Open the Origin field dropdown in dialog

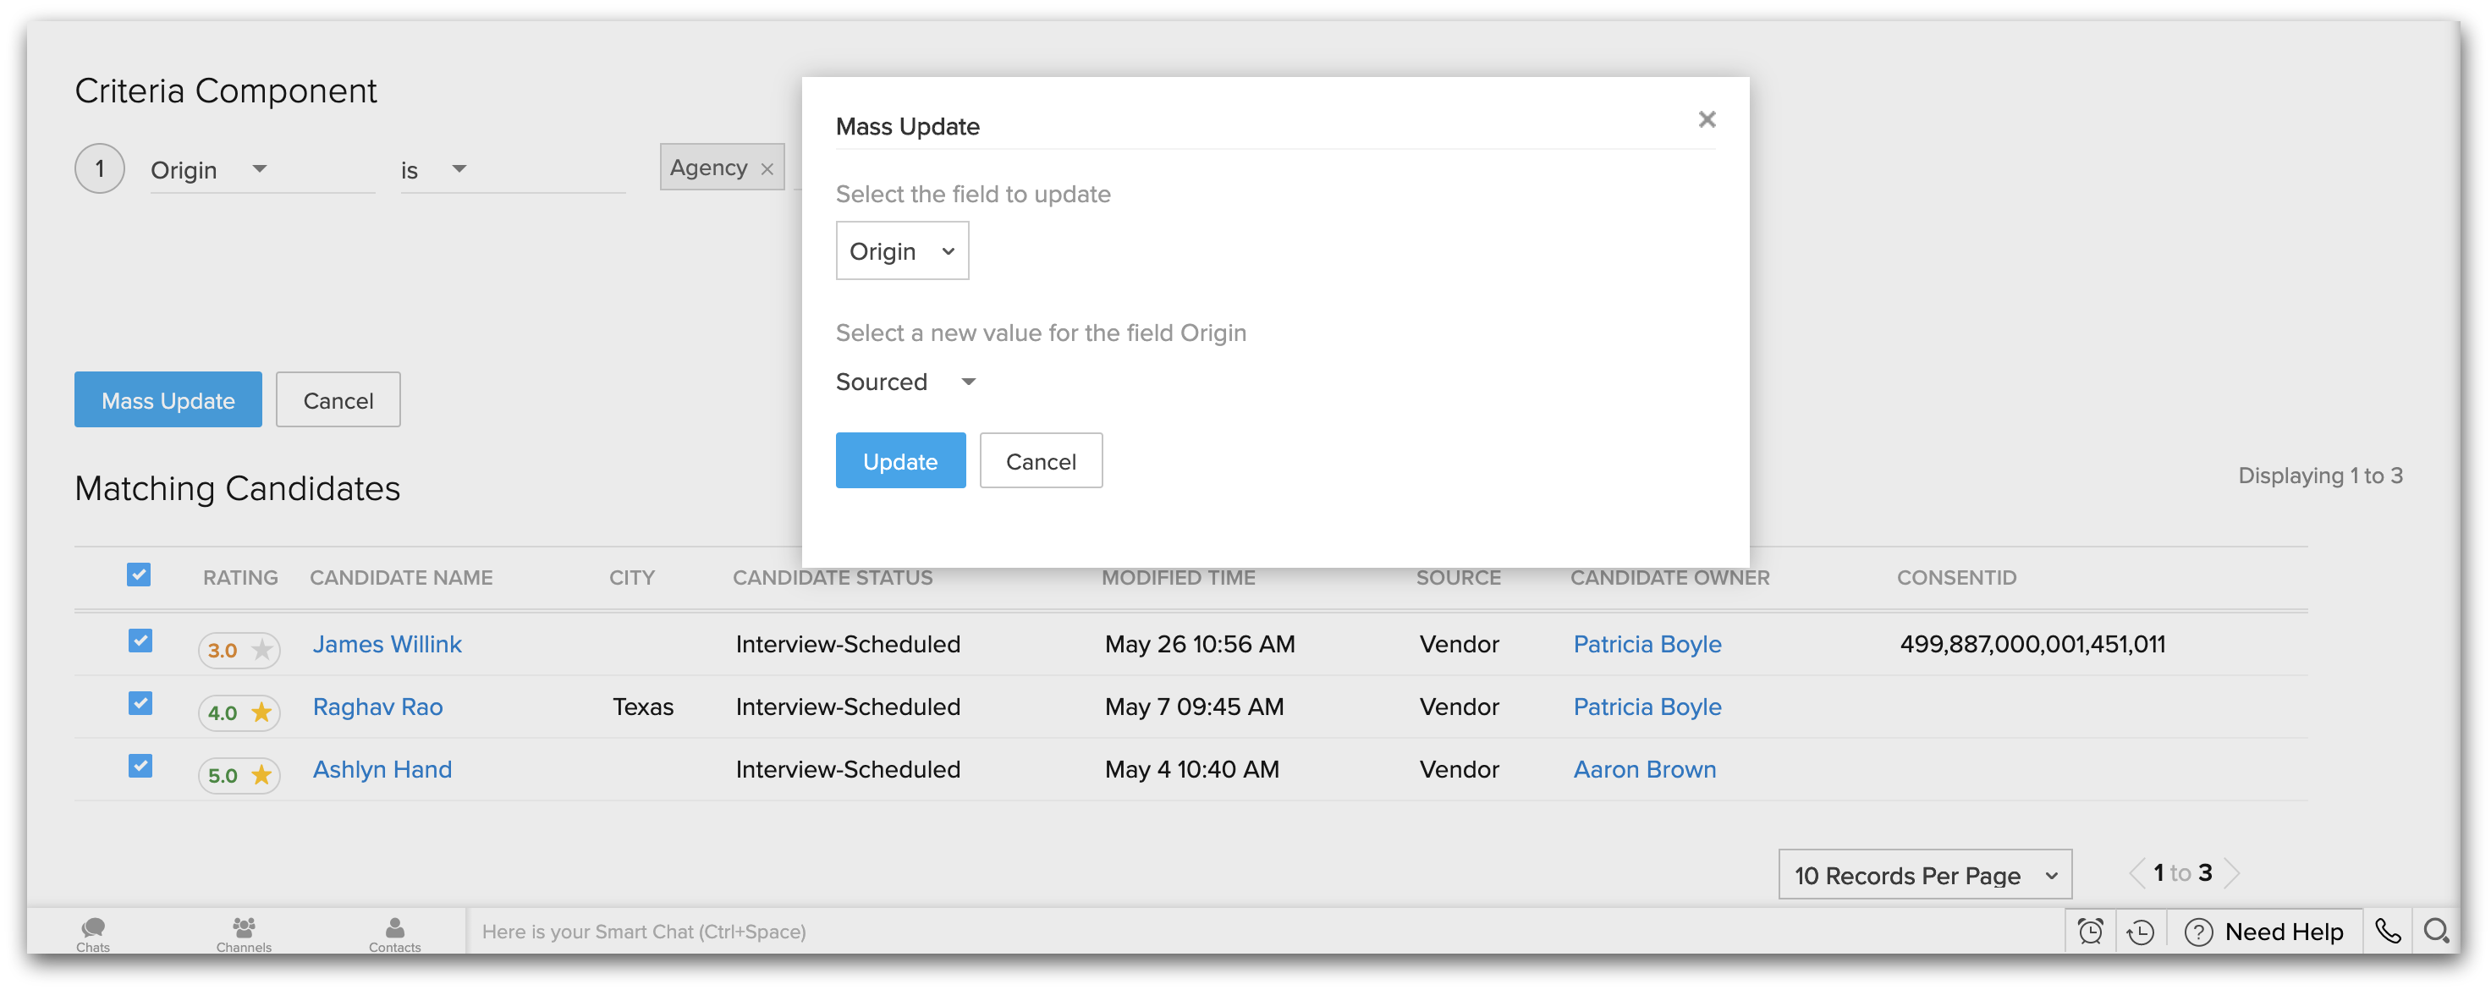pos(901,251)
